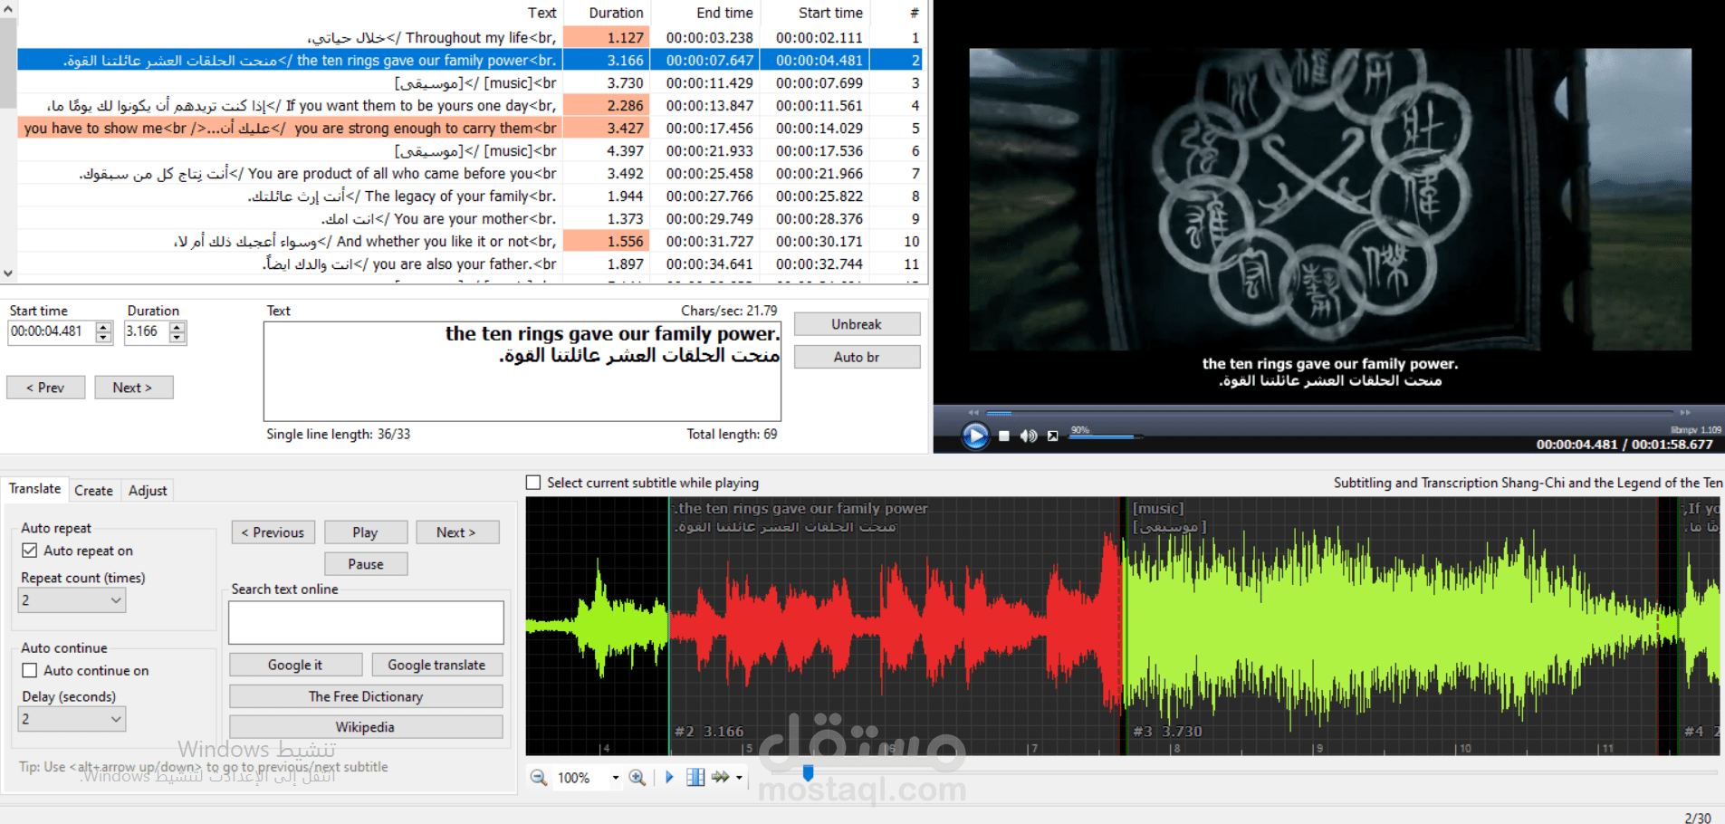The image size is (1725, 824).
Task: Select subtitle row 1 'Throughout my life'
Action: tap(469, 37)
